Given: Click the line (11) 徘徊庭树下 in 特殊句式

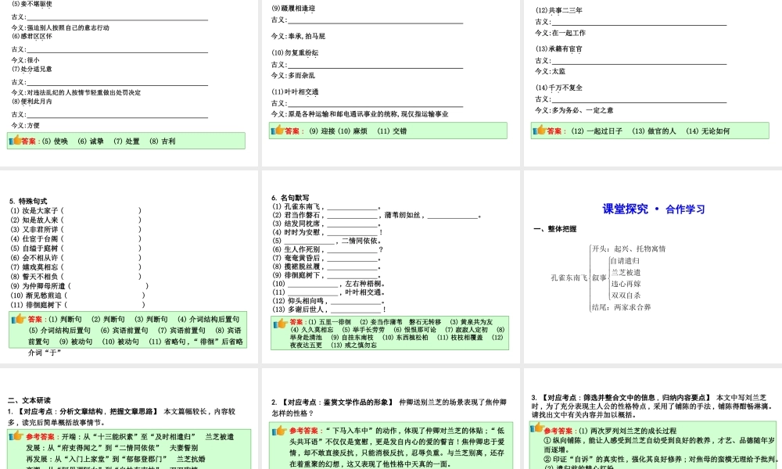Looking at the screenshot, I should [x=77, y=305].
